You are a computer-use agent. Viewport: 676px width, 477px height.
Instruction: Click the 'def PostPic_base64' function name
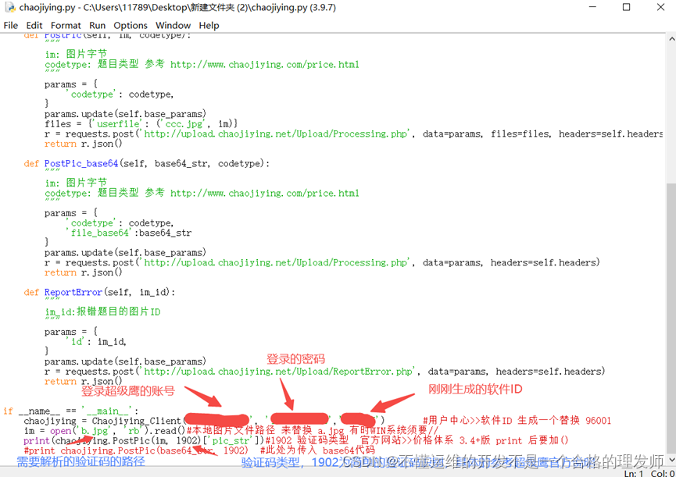(81, 164)
